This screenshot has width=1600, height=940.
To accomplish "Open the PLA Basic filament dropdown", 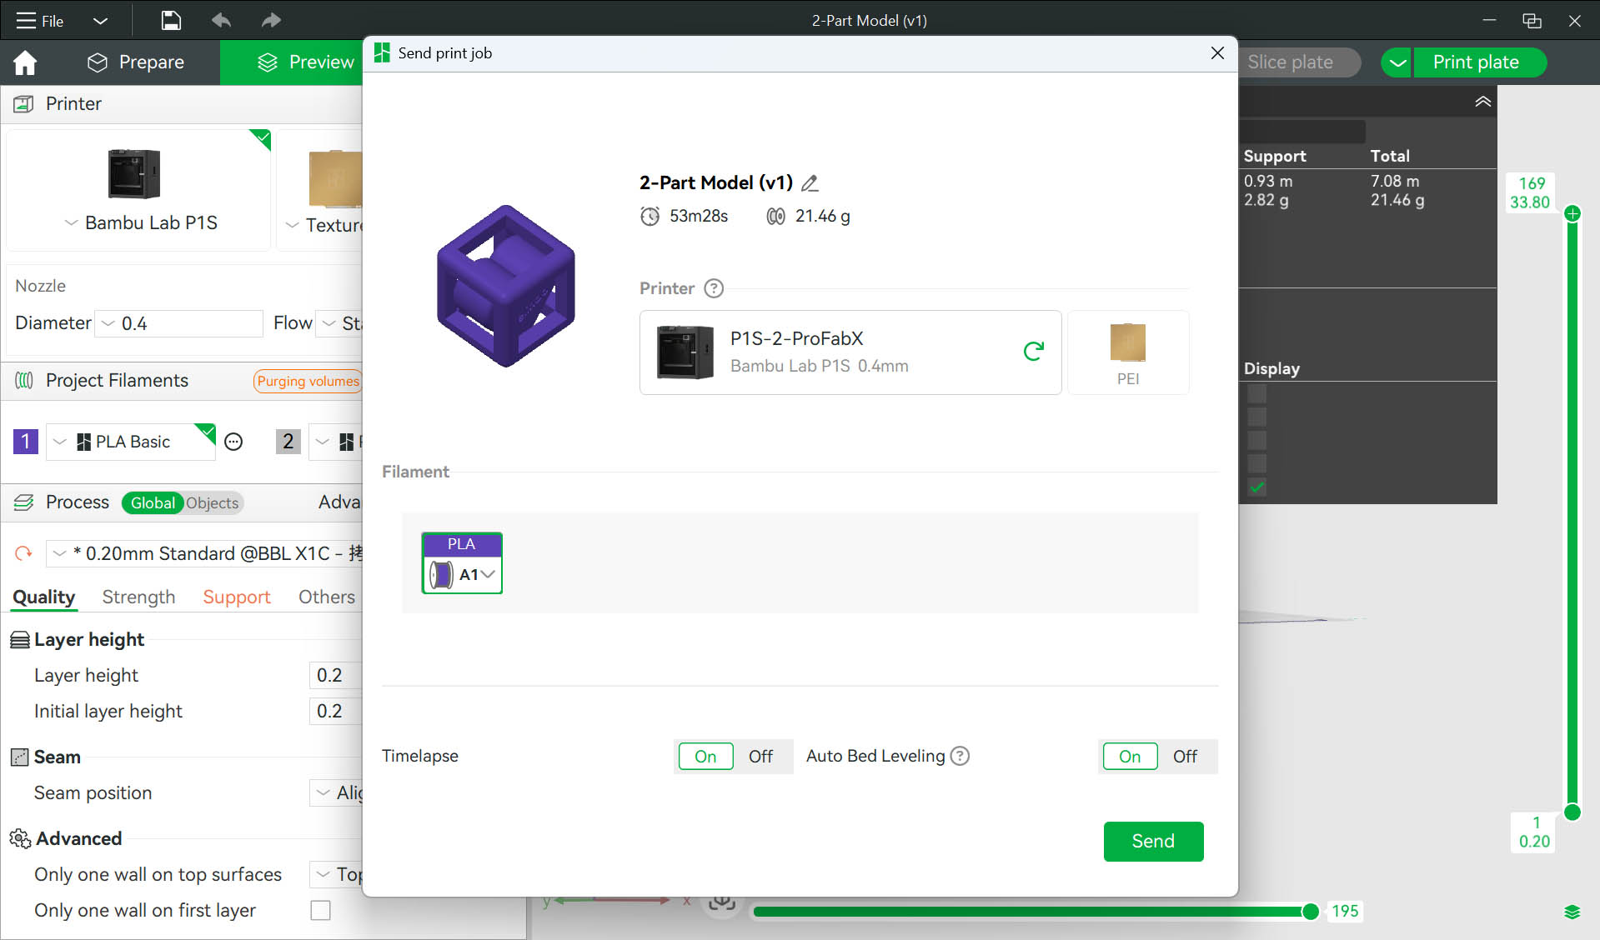I will (x=131, y=442).
